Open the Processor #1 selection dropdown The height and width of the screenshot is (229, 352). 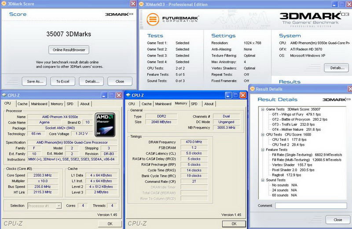[x=44, y=206]
